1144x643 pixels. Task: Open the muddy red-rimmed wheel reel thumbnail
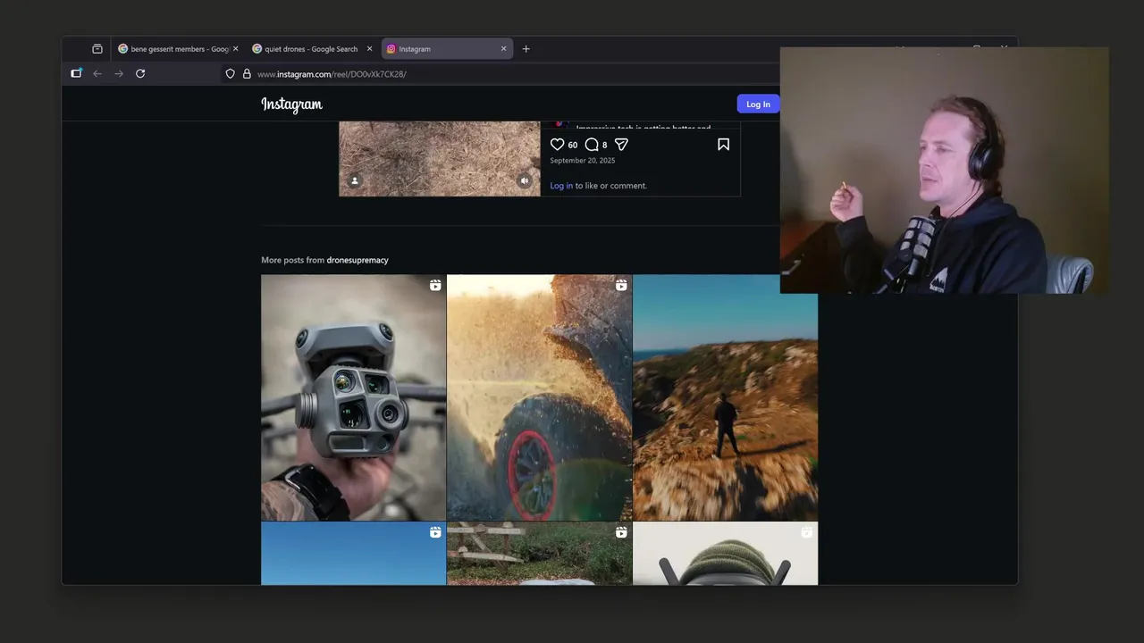point(539,397)
